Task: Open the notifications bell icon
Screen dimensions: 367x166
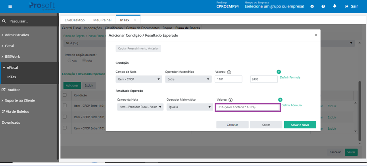Action: click(x=335, y=6)
